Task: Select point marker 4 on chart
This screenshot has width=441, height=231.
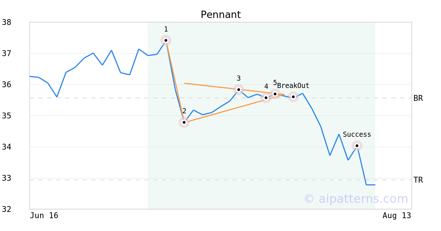Action: [266, 98]
